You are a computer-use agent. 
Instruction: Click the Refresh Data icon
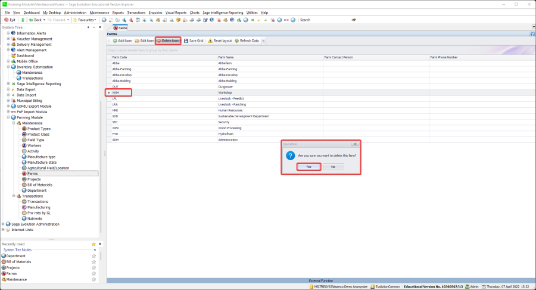tap(236, 40)
